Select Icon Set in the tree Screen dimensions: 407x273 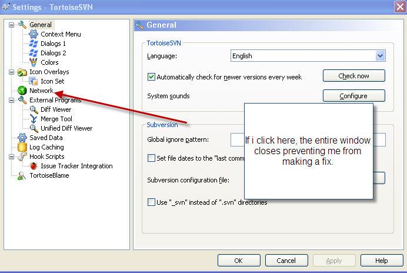click(52, 81)
